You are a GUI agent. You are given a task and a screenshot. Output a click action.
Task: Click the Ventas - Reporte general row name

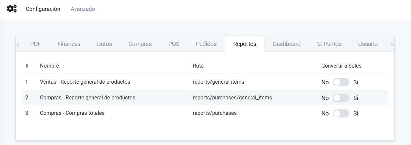tap(85, 82)
